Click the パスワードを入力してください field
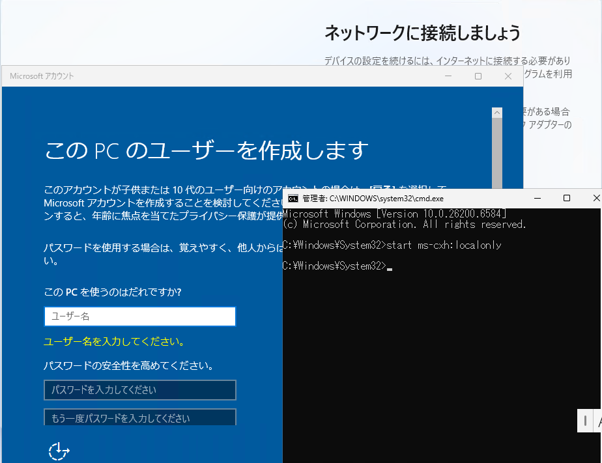The height and width of the screenshot is (463, 602). pos(139,390)
